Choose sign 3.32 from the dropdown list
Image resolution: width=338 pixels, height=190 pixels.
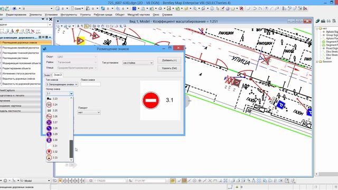[x=58, y=151]
